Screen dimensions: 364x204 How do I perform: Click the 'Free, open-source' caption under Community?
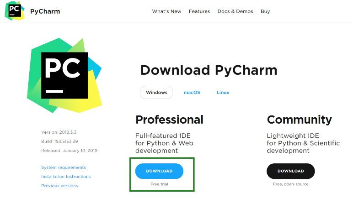click(291, 184)
